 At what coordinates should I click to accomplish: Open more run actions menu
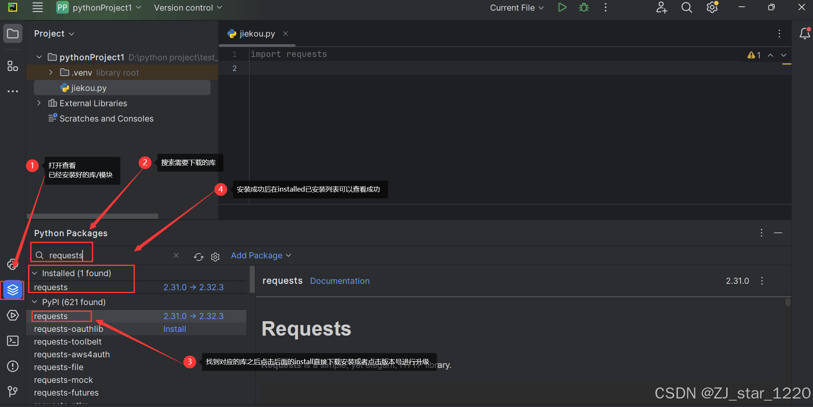coord(605,8)
